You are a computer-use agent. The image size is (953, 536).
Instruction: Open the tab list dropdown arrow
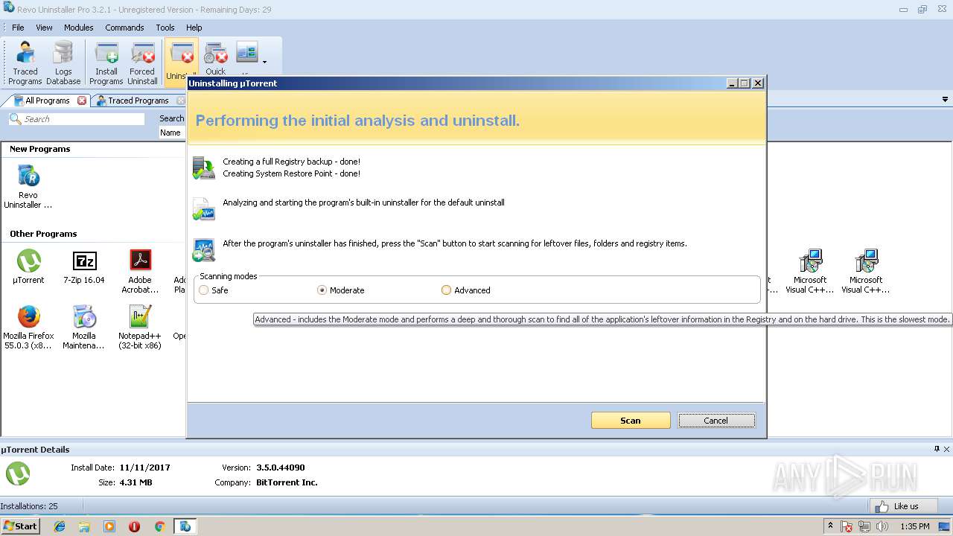946,100
